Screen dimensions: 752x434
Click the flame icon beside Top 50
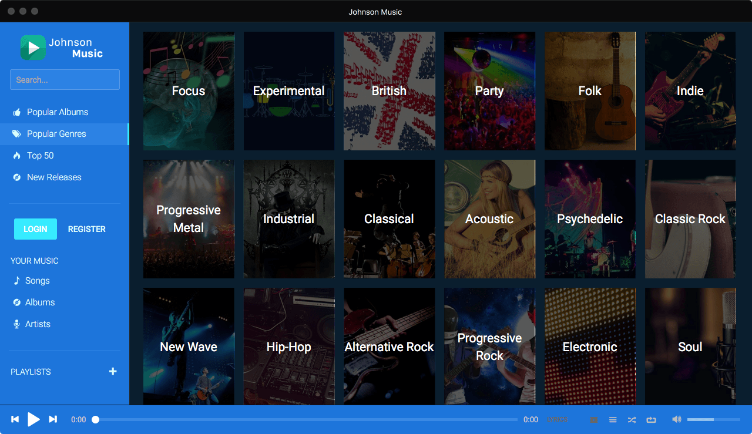[17, 156]
